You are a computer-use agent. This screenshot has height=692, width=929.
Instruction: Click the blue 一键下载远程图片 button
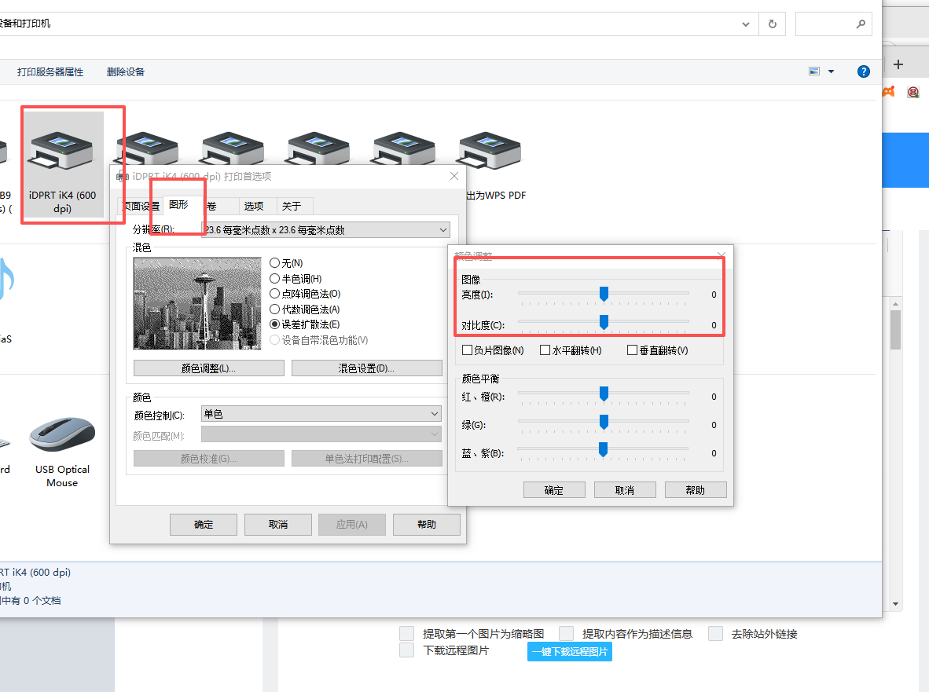[x=569, y=650]
